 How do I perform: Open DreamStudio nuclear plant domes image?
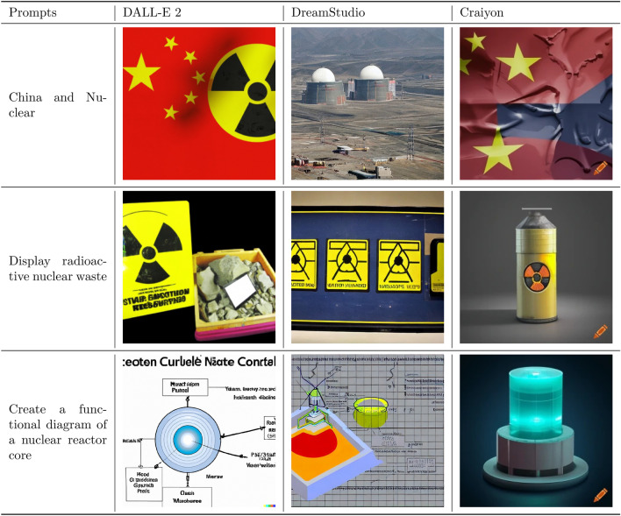pos(368,103)
